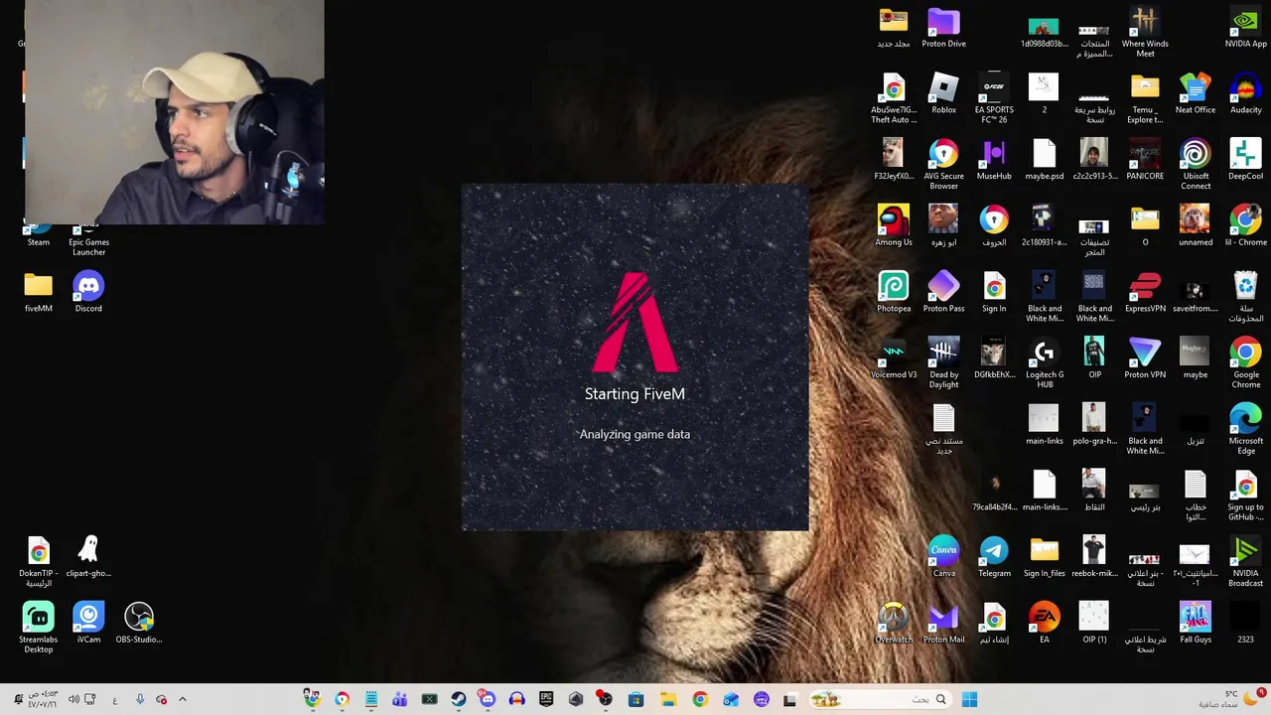Open the DeepCool desktop icon
The width and height of the screenshot is (1271, 715).
tap(1245, 161)
